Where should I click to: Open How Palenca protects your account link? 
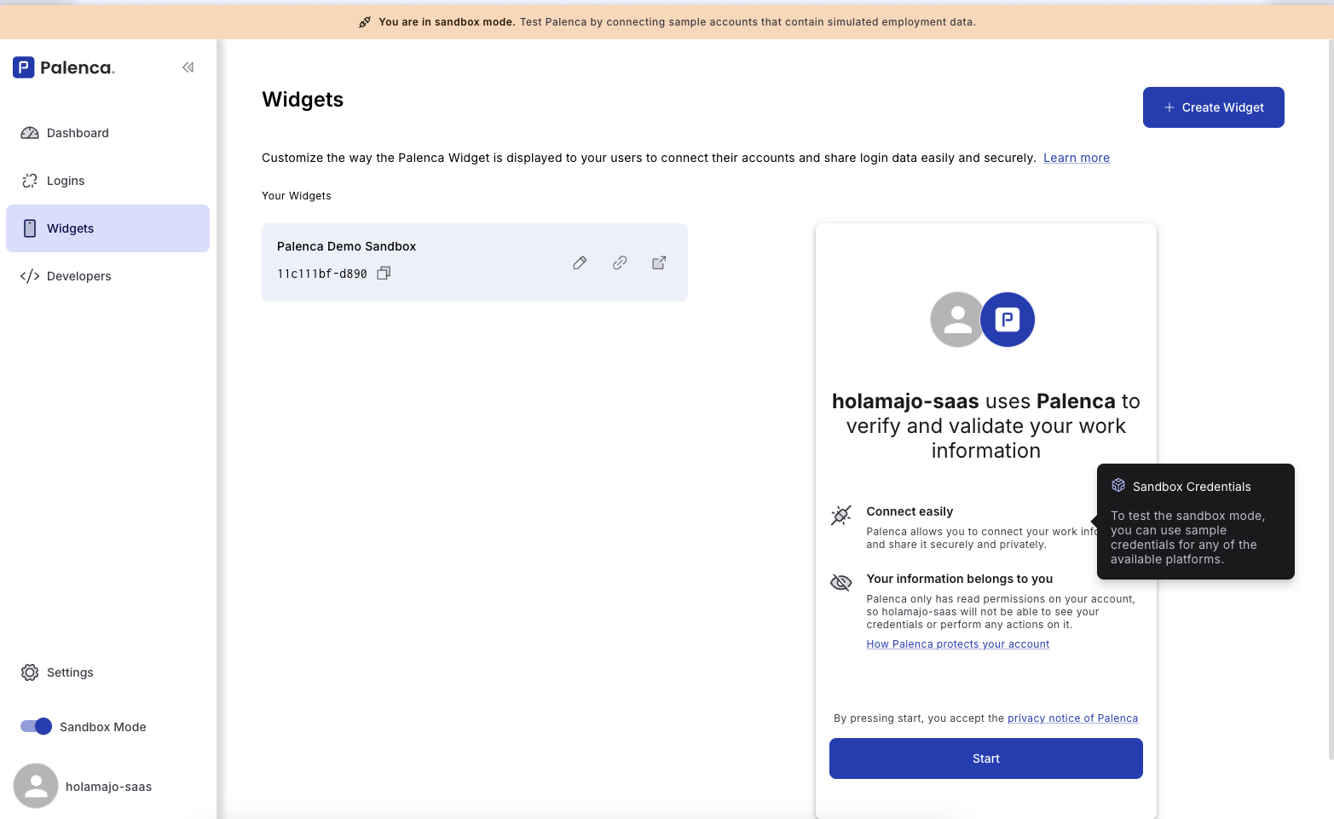coord(958,644)
